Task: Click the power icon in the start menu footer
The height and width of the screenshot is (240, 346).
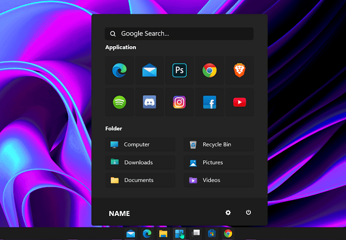Action: click(248, 212)
